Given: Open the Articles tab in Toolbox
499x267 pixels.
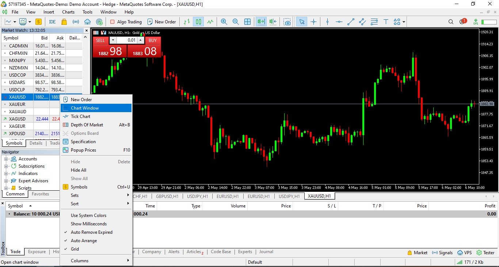Looking at the screenshot, I should point(195,252).
